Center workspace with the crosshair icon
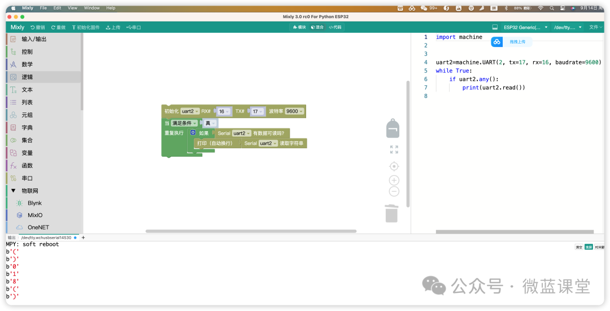The height and width of the screenshot is (311, 610). (x=394, y=166)
